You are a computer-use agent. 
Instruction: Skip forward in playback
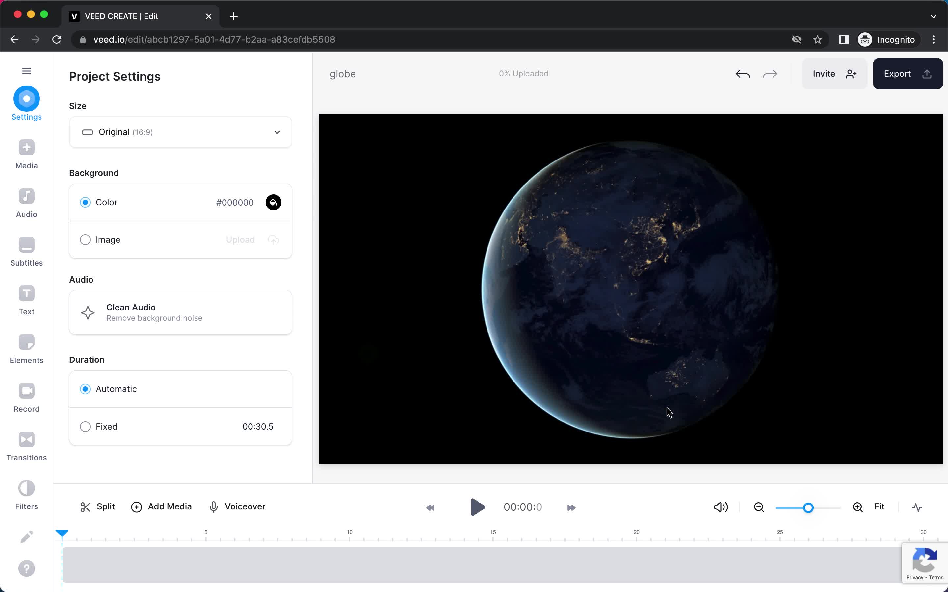[x=571, y=508]
